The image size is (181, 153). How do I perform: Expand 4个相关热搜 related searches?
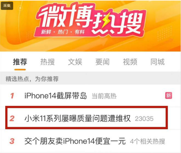pos(147,141)
